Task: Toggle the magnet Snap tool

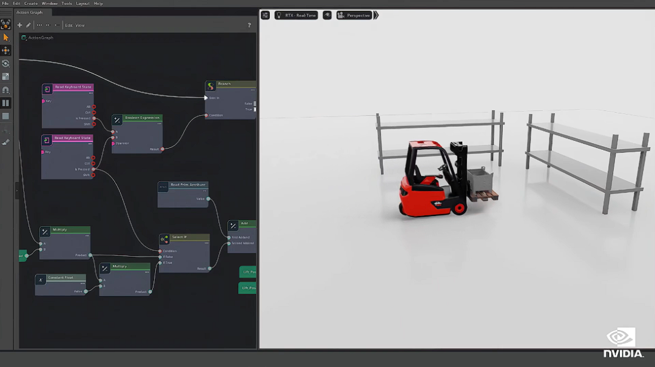Action: point(6,90)
